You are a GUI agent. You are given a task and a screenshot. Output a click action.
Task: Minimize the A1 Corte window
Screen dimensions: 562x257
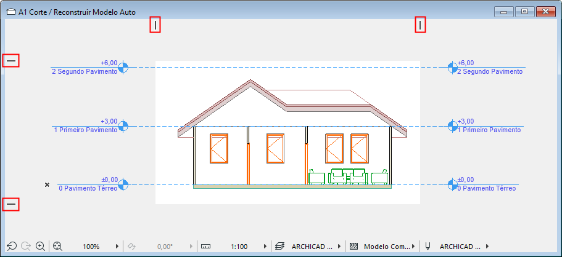[x=504, y=12]
